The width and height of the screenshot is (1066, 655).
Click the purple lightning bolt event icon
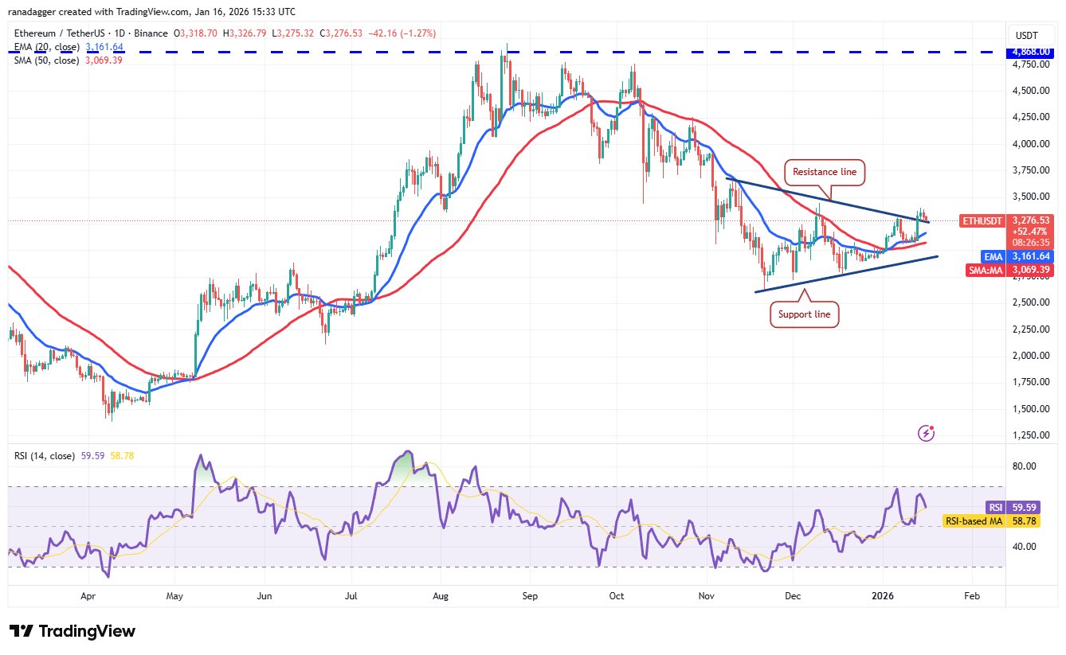(926, 433)
